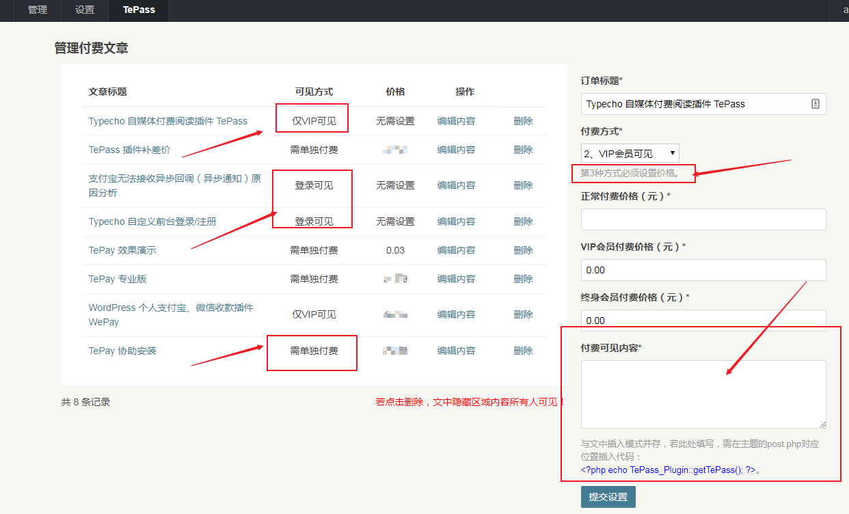This screenshot has height=514, width=849.
Task: Open the 付费方式 dropdown
Action: [x=630, y=154]
